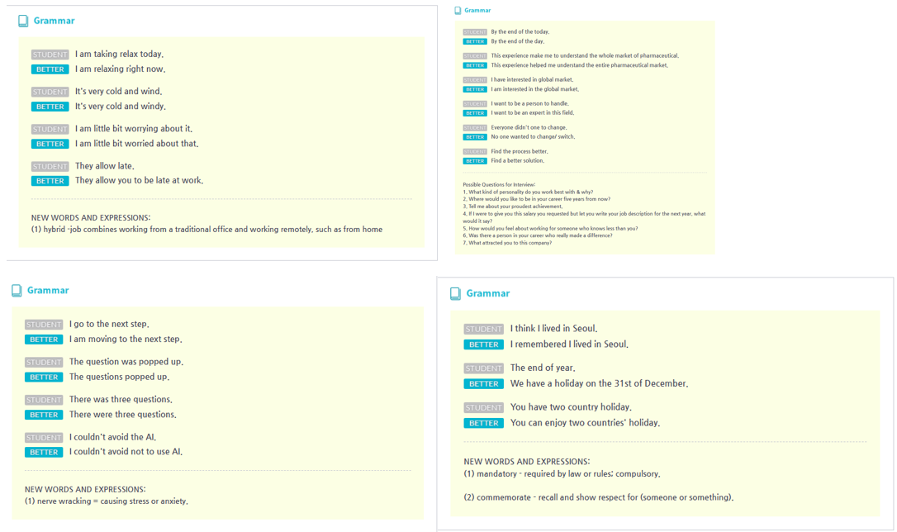Click the Grammar heading above "It's very cold and wind"
Image resolution: width=897 pixels, height=532 pixels.
click(54, 21)
